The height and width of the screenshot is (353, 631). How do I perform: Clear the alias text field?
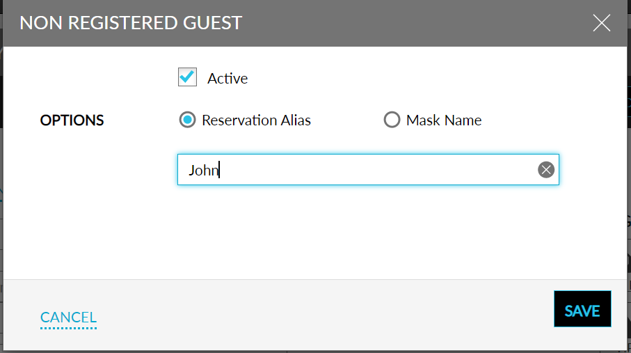546,170
